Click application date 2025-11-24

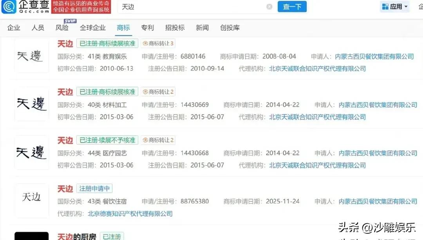pos(283,201)
